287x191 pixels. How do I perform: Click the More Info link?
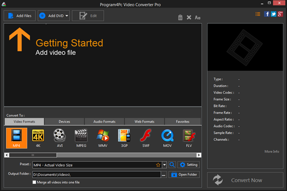tap(272, 151)
